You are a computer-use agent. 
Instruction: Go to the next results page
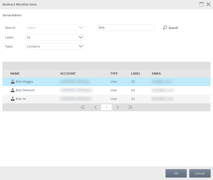pos(117,107)
